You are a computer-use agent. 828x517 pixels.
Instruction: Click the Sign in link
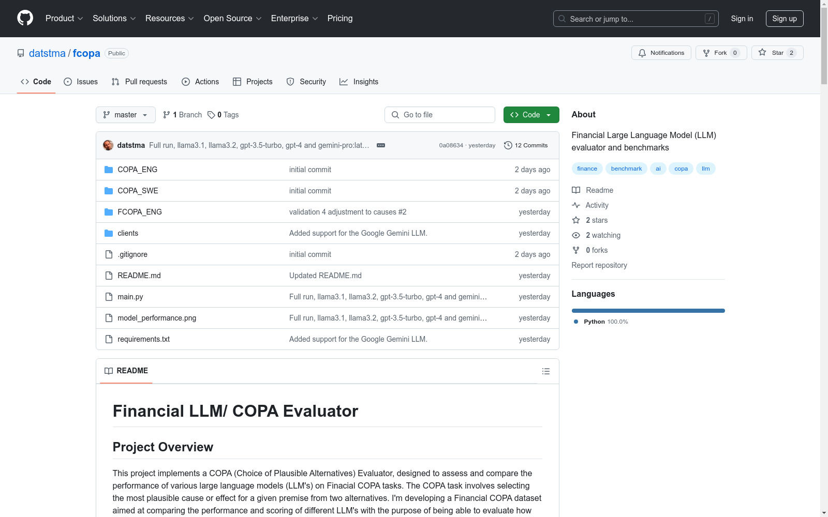(742, 19)
